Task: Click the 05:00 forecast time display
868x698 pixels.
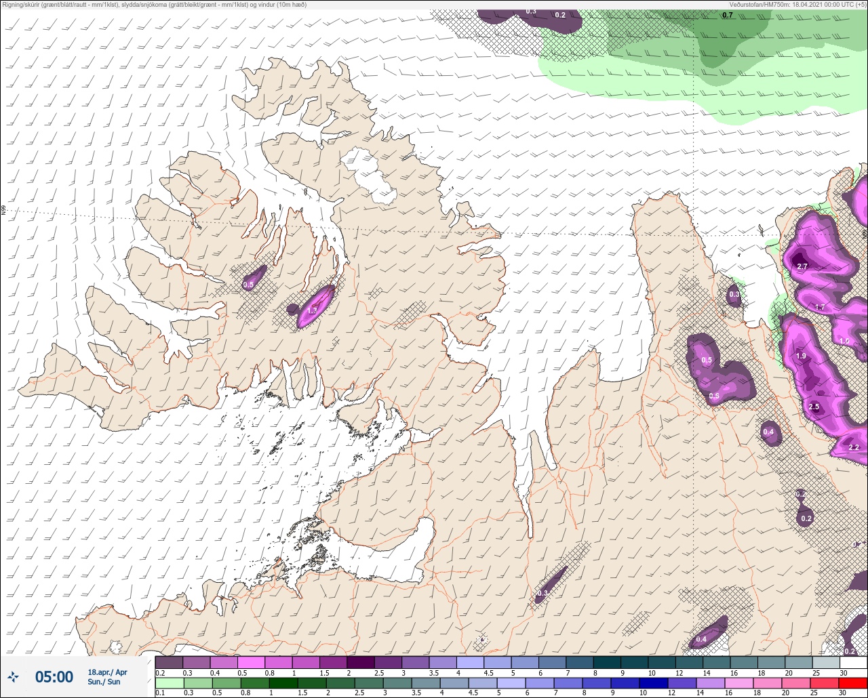Action: pyautogui.click(x=54, y=676)
